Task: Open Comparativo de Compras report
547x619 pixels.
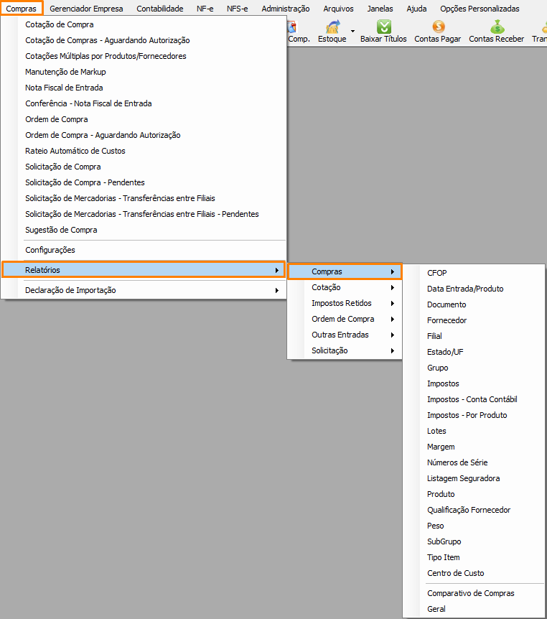Action: [474, 593]
